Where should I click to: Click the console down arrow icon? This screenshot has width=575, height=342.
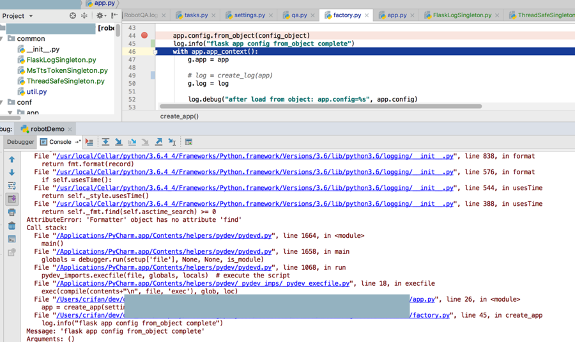tap(11, 173)
